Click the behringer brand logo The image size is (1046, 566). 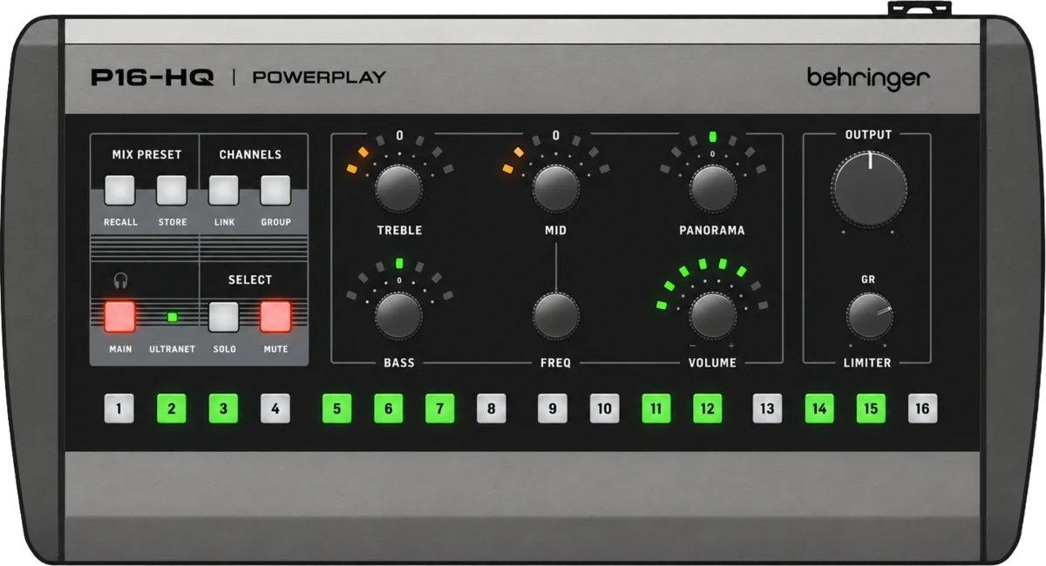pos(868,78)
